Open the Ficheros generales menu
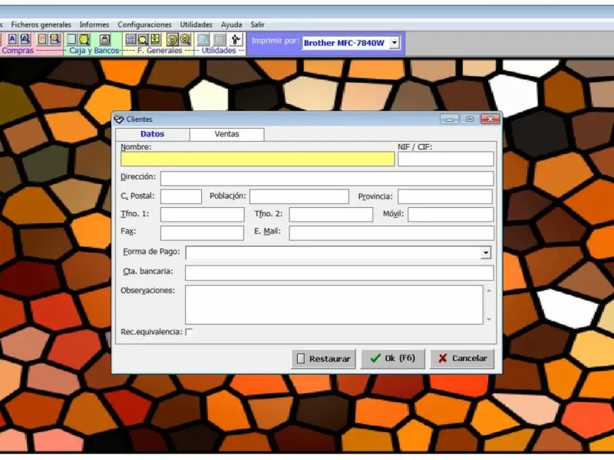 tap(41, 25)
